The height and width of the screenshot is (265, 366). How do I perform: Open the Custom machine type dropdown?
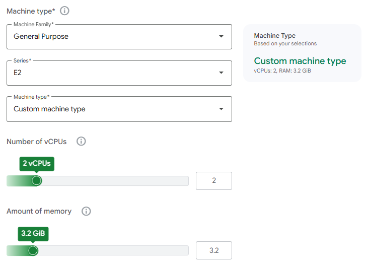click(x=119, y=109)
